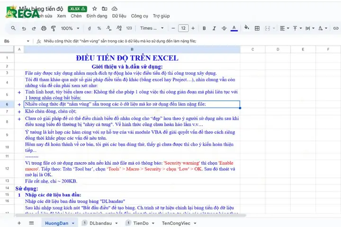The image size is (341, 227).
Task: Click the XLSX file format badge
Action: pyautogui.click(x=77, y=9)
